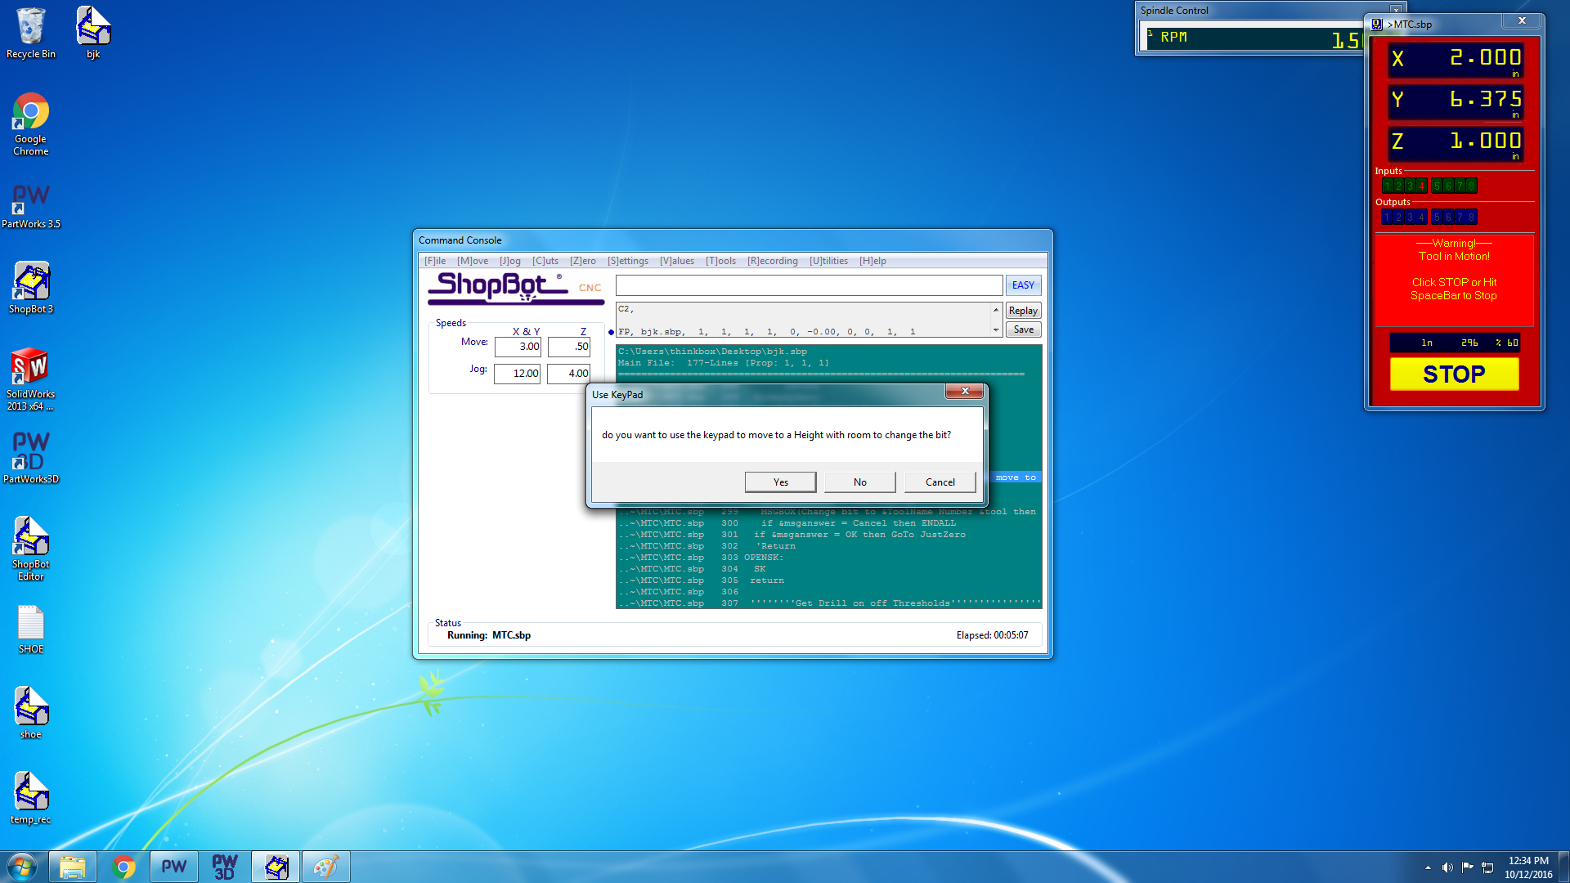
Task: Click the Jog X & Y speed field
Action: (518, 374)
